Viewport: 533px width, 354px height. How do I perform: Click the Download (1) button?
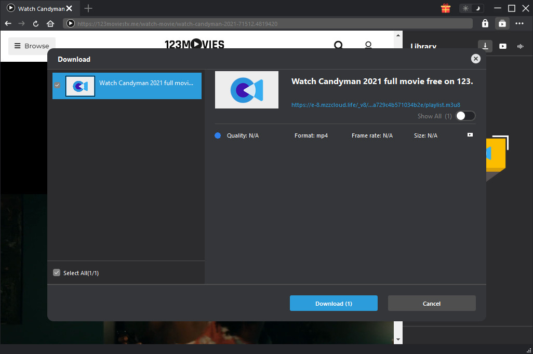(x=334, y=304)
